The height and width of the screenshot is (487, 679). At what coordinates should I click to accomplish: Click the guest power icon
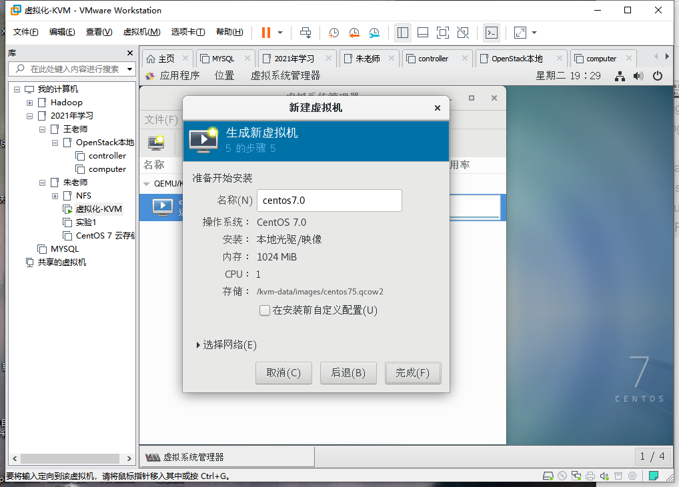[x=658, y=76]
